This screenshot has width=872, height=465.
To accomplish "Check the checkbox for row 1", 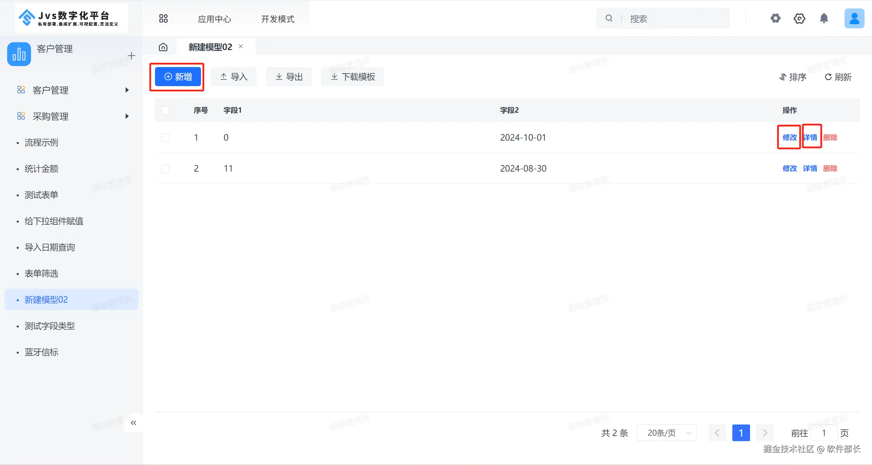I will (165, 138).
